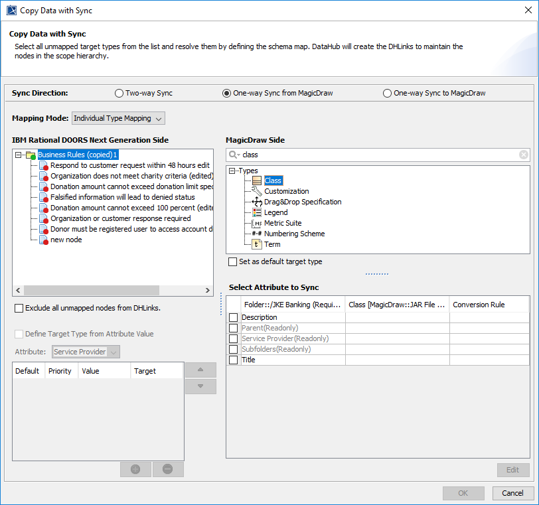Viewport: 539px width, 505px height.
Task: Select Two-way Sync radio button
Action: click(119, 94)
